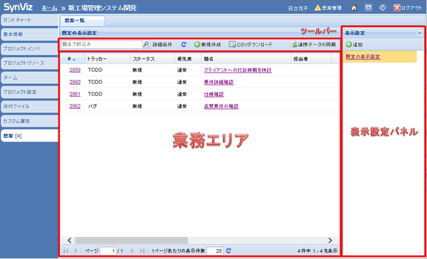Open issue number 2860

click(x=75, y=83)
